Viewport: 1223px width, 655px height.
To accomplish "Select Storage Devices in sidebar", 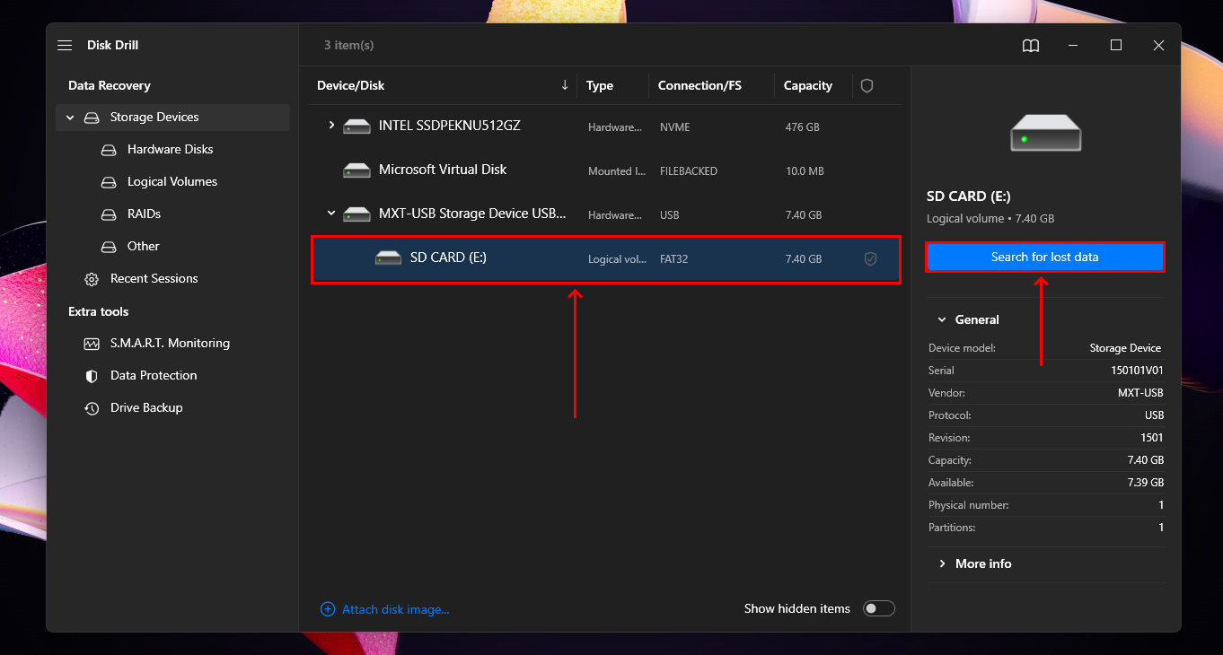I will (x=173, y=118).
